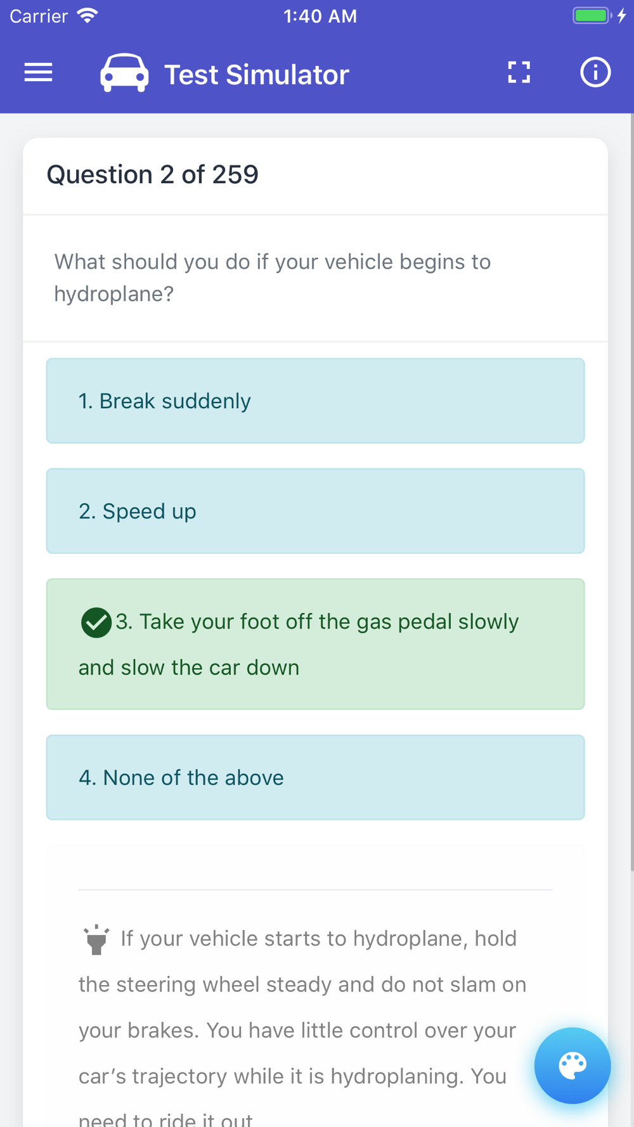This screenshot has height=1127, width=634.
Task: Tap the green checkmark icon on answer 3
Action: [x=96, y=622]
